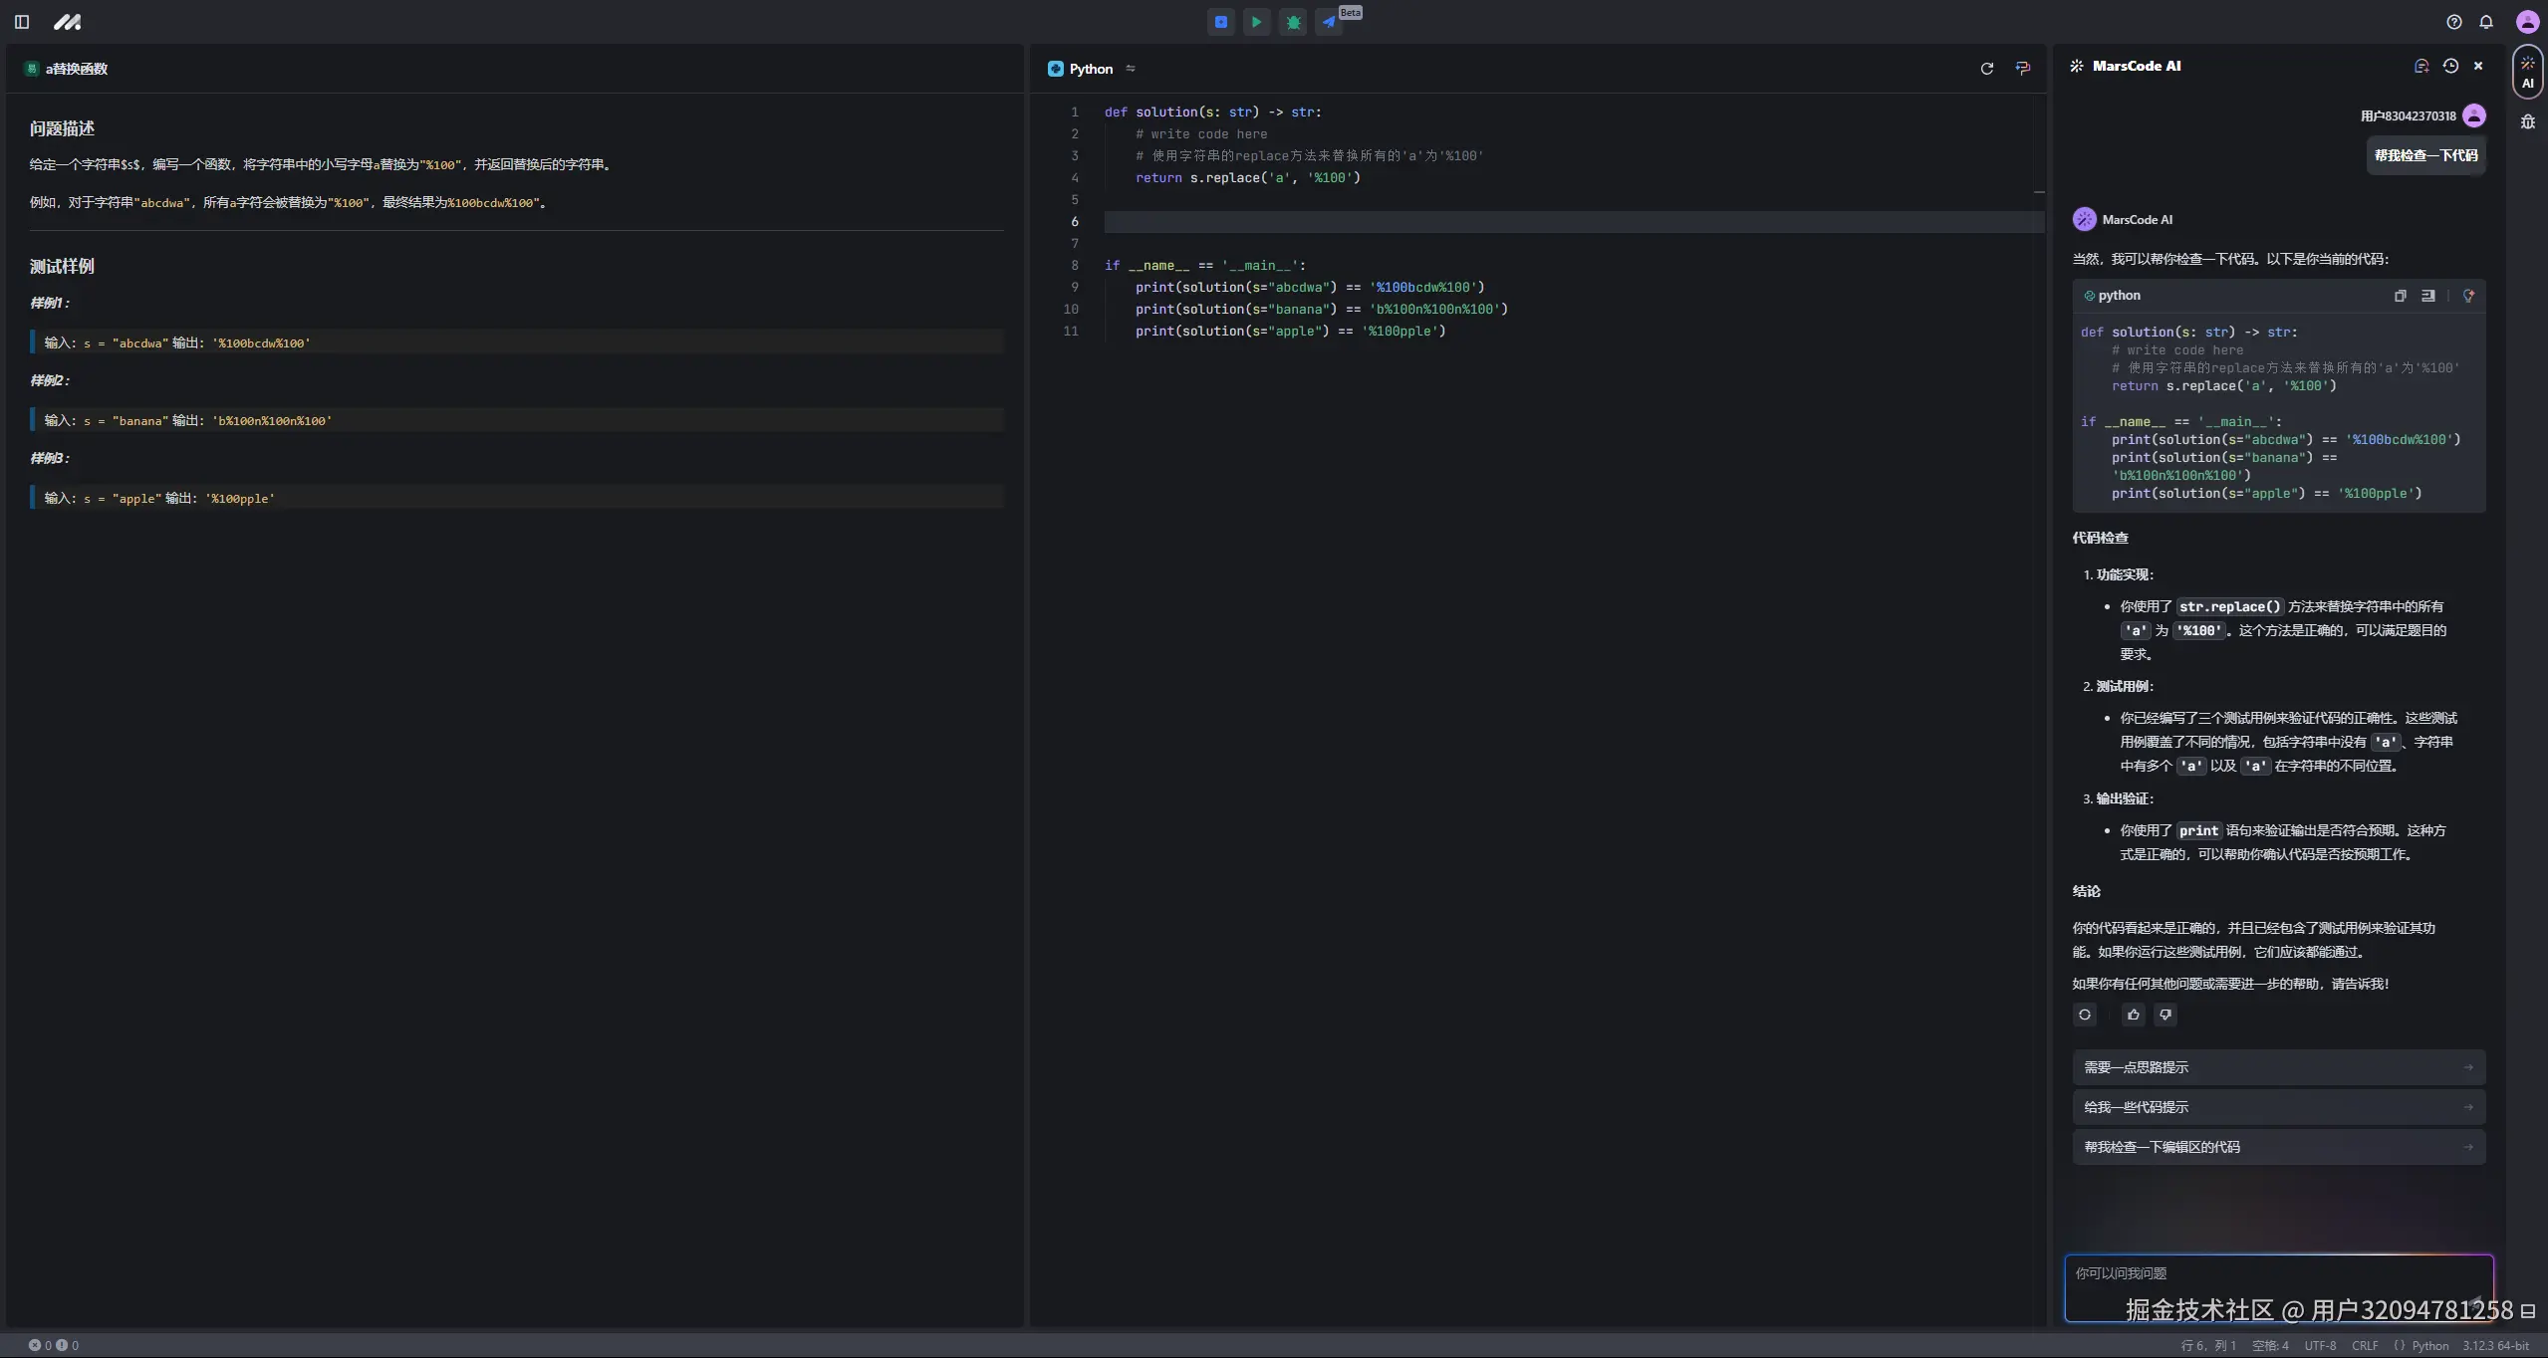Image resolution: width=2548 pixels, height=1358 pixels.
Task: Toggle the AI side panel button
Action: pyautogui.click(x=2527, y=72)
